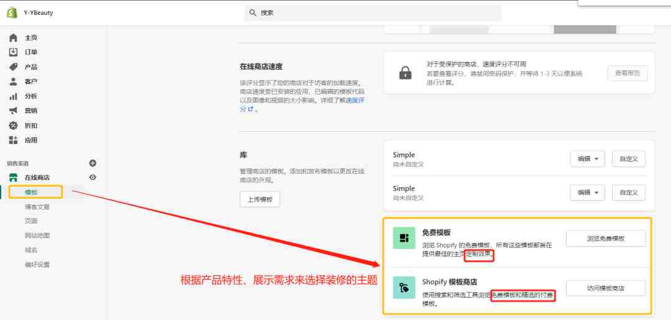Open 偏好设置 submenu item

37,265
